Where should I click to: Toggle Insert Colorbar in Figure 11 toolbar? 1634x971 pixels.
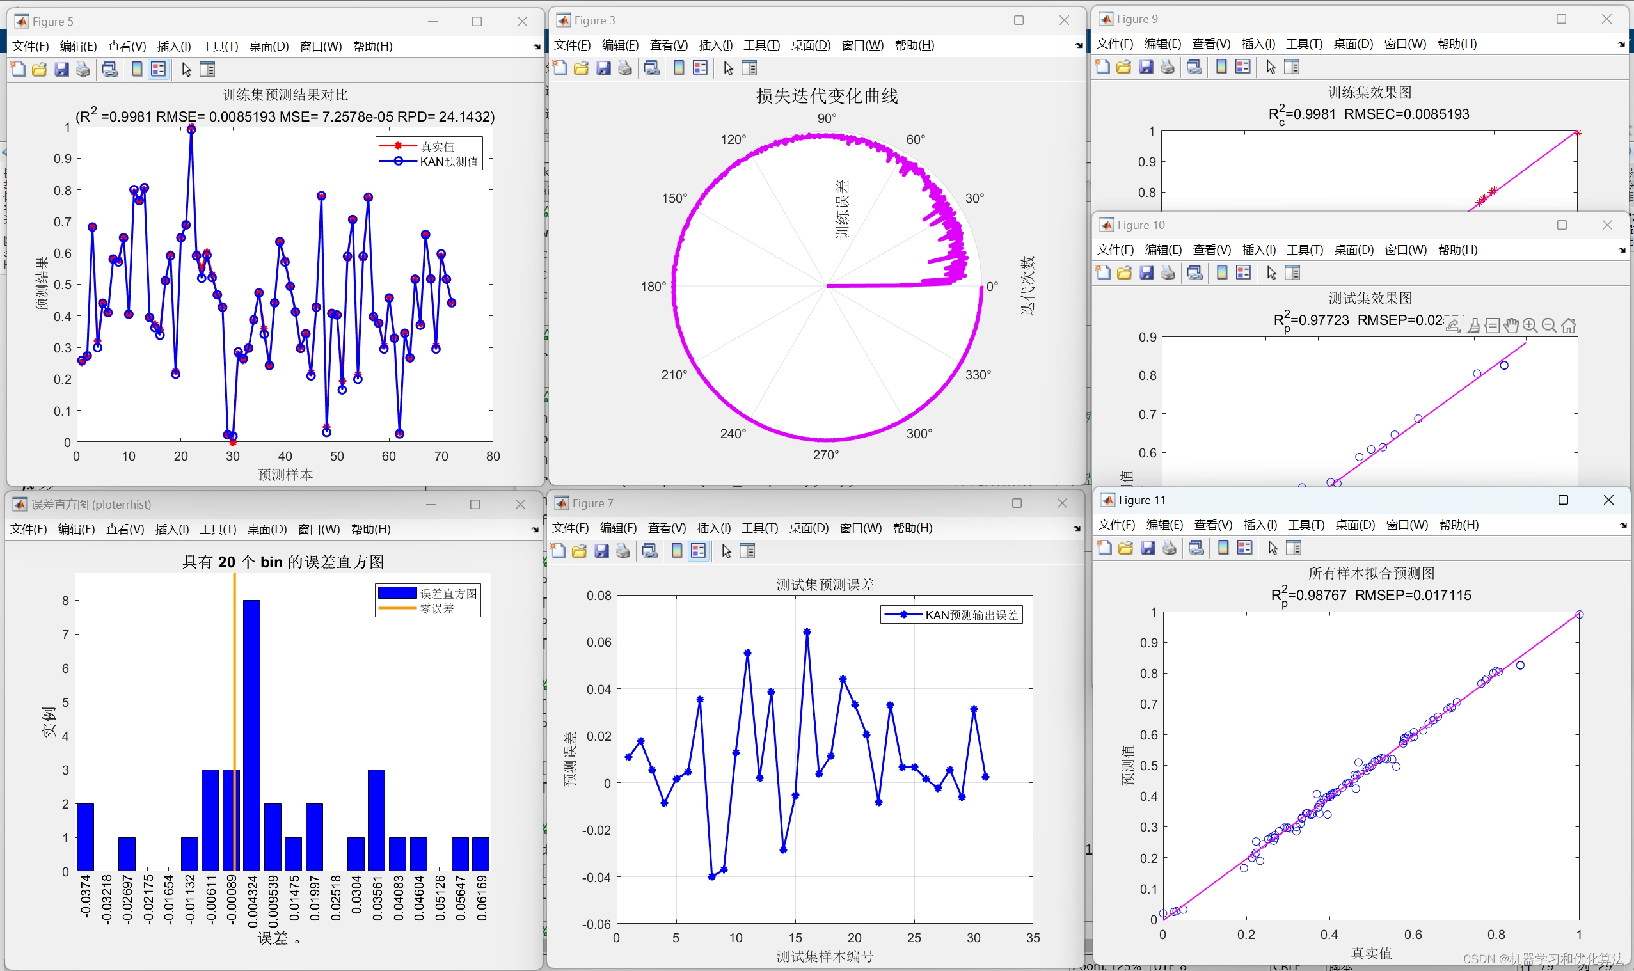pyautogui.click(x=1223, y=548)
